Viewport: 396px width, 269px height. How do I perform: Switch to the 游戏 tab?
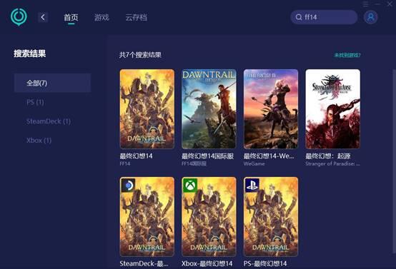pos(102,17)
